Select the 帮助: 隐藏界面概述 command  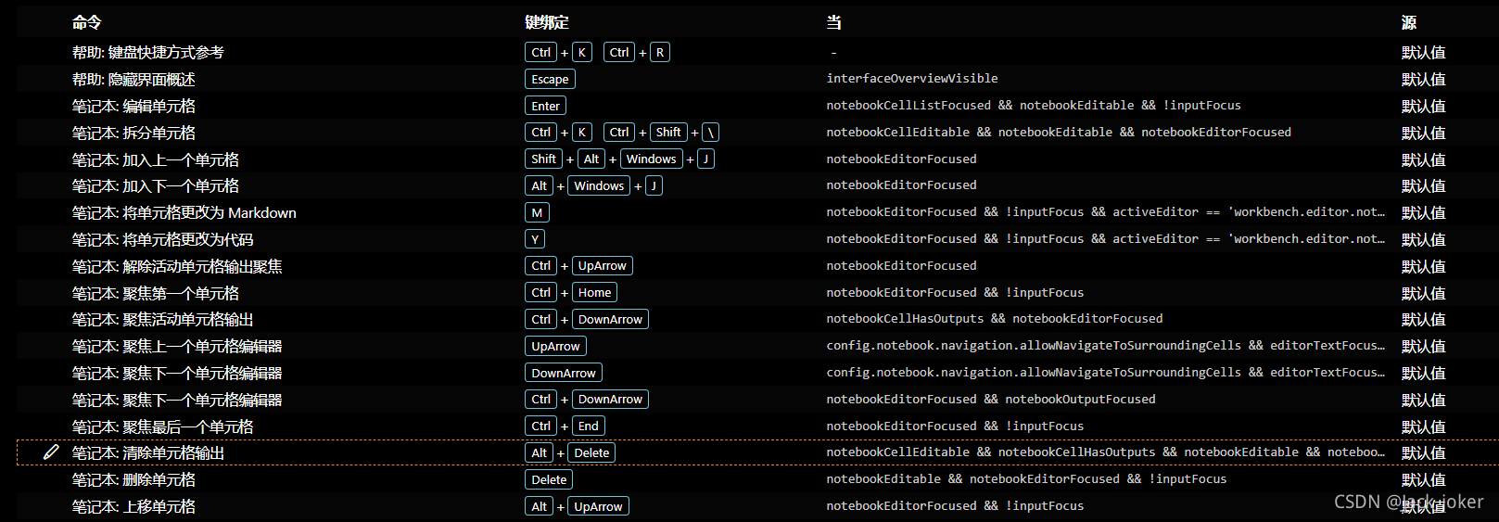coord(133,80)
